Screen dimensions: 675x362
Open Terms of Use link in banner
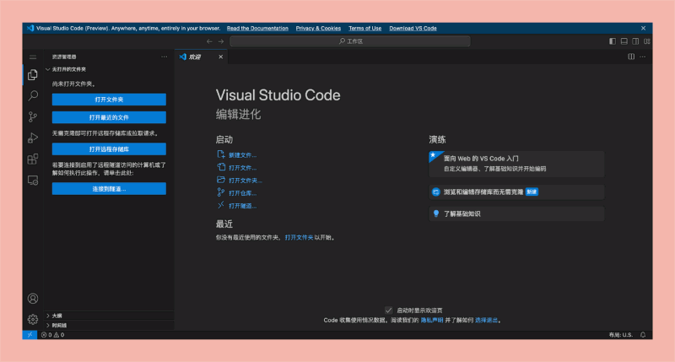(364, 29)
